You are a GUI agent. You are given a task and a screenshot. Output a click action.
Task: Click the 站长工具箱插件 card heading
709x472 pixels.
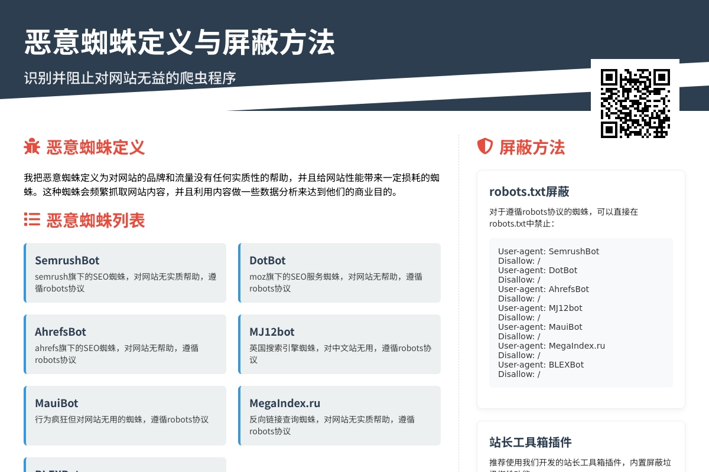click(x=531, y=442)
